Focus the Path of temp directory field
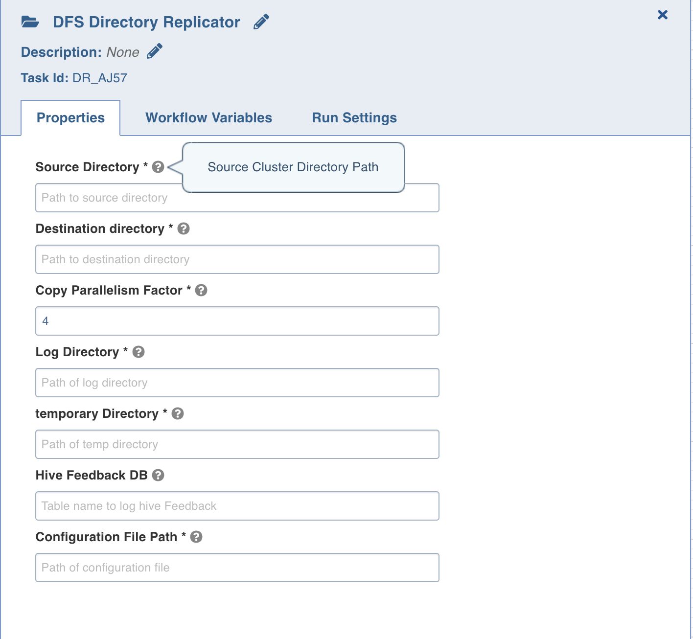This screenshot has width=693, height=639. coord(237,444)
